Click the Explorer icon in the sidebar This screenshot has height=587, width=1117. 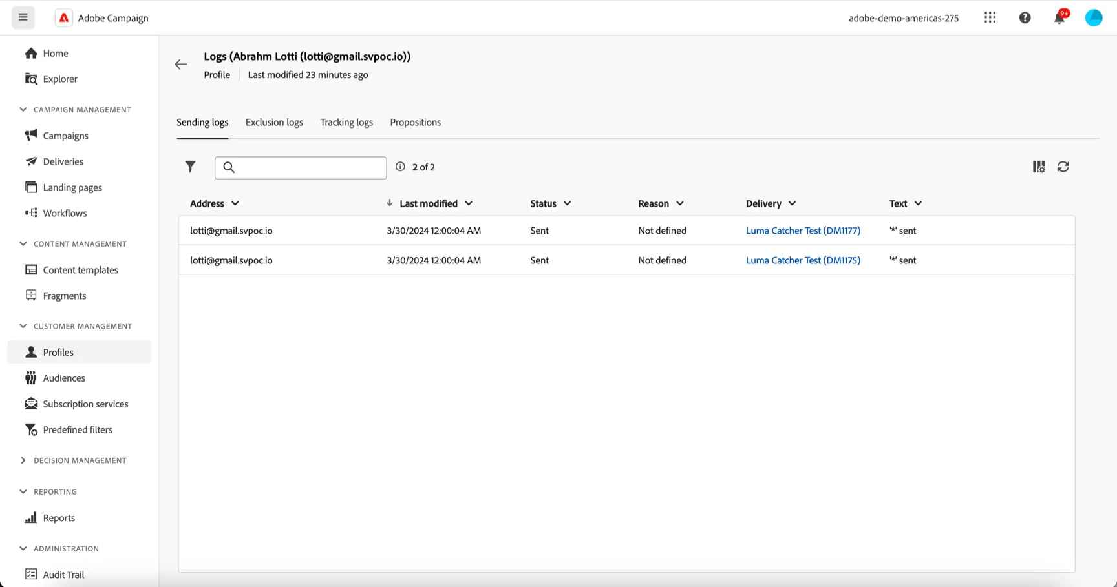click(31, 79)
